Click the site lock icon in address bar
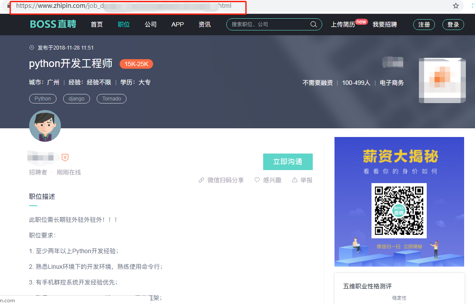This screenshot has height=304, width=475. coord(8,6)
